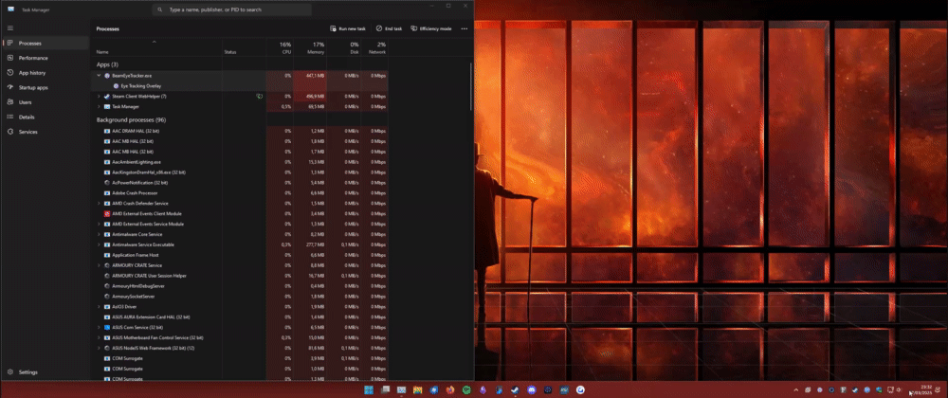Image resolution: width=948 pixels, height=398 pixels.
Task: Switch to the Details page
Action: 46,118
